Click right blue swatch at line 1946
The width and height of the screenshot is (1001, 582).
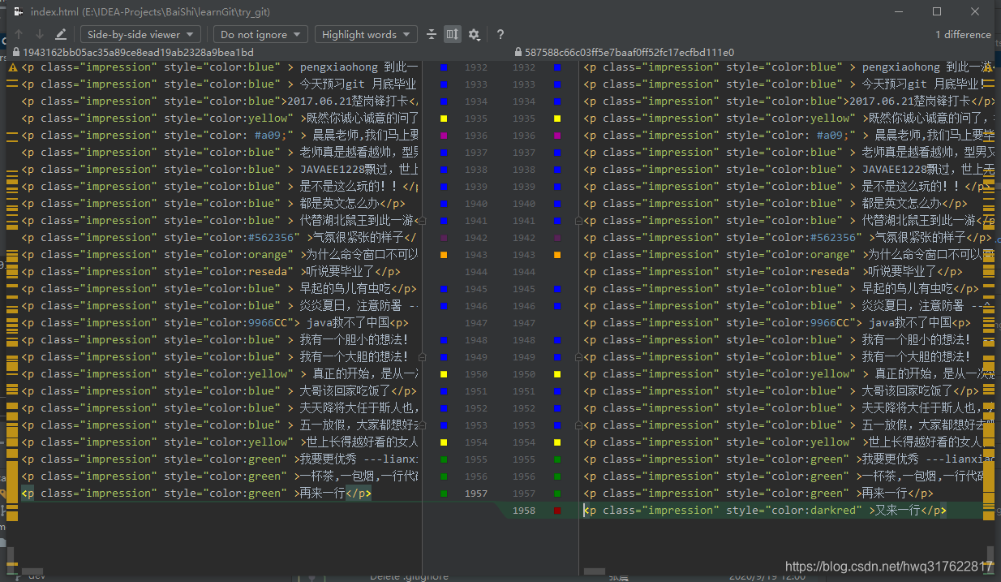point(557,306)
